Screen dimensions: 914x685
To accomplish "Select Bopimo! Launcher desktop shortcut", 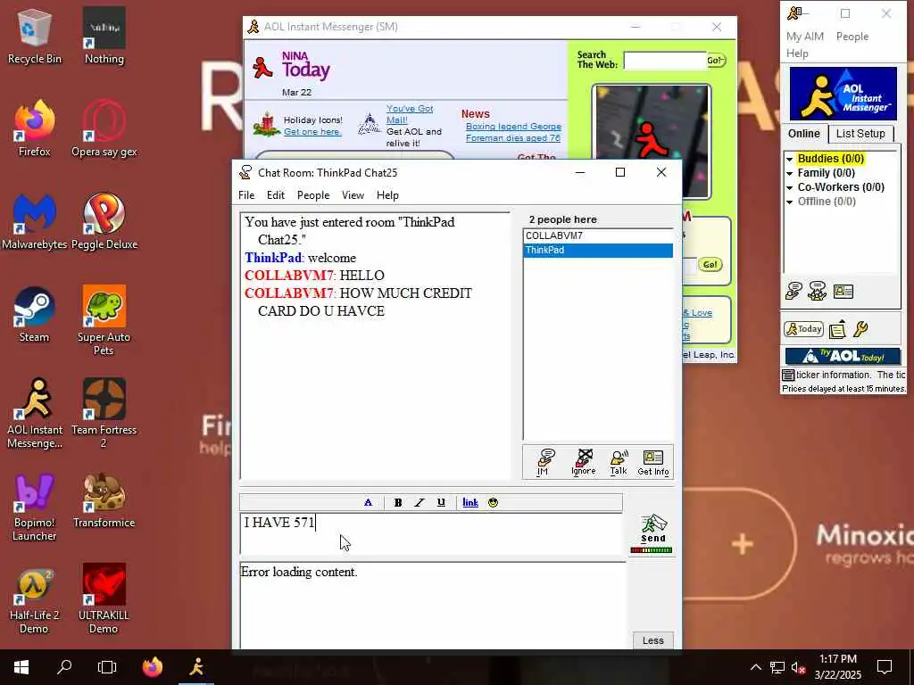I will (x=35, y=507).
